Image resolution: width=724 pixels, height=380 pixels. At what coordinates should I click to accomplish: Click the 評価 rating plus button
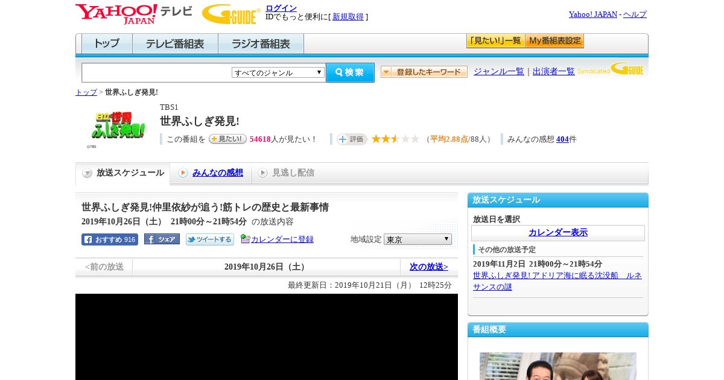[352, 139]
